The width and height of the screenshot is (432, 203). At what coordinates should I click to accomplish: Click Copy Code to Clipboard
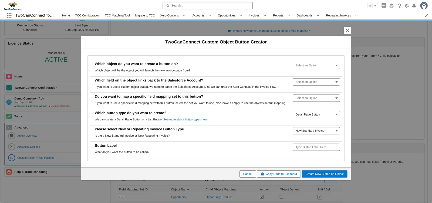(x=279, y=174)
